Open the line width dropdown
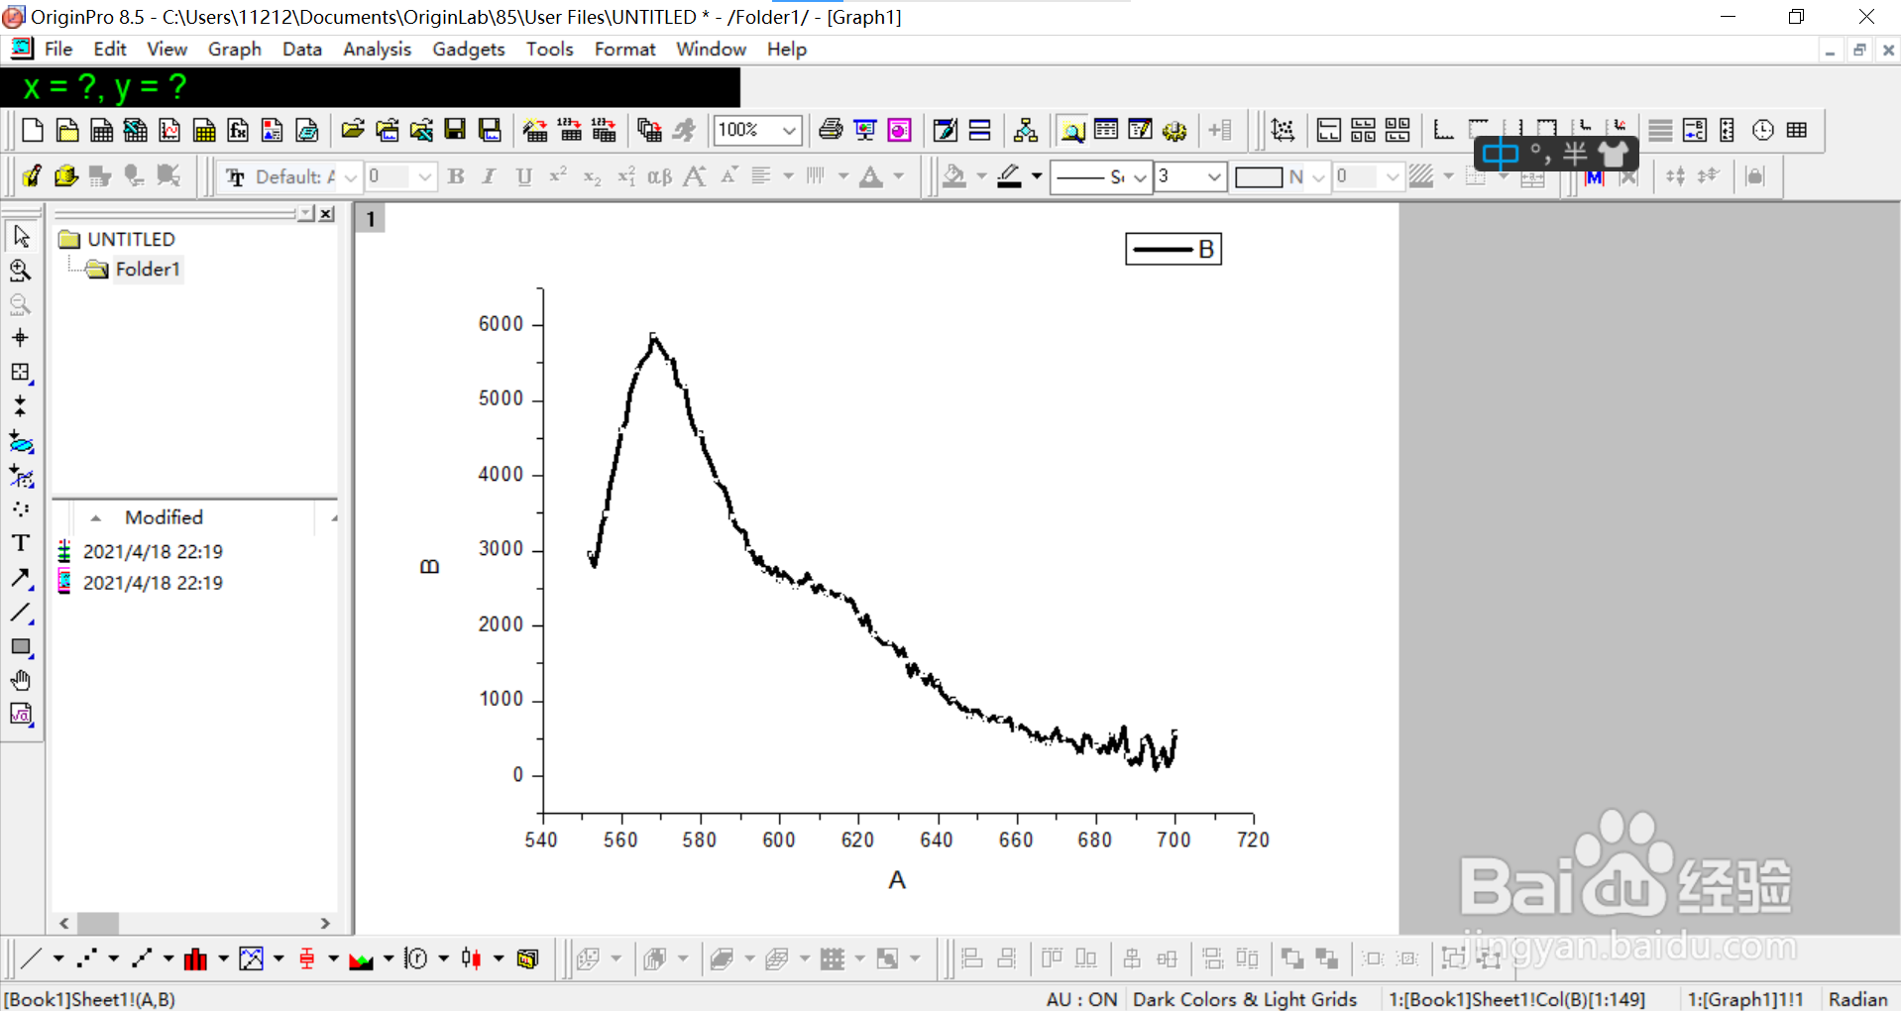Screen dimensions: 1901x1011 click(1214, 176)
